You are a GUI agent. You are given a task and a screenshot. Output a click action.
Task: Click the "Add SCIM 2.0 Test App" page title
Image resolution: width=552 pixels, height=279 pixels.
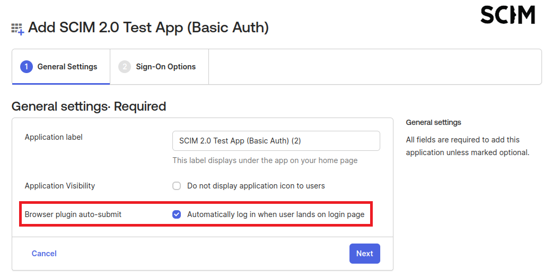(x=148, y=28)
